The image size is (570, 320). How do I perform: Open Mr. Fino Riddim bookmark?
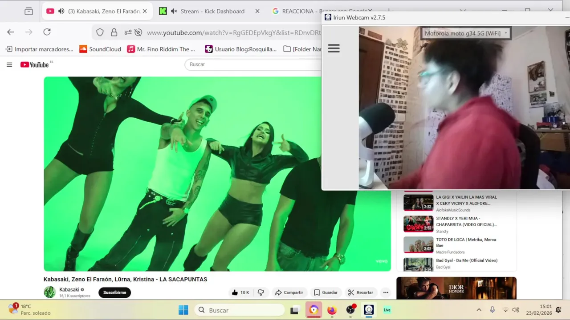pos(161,49)
